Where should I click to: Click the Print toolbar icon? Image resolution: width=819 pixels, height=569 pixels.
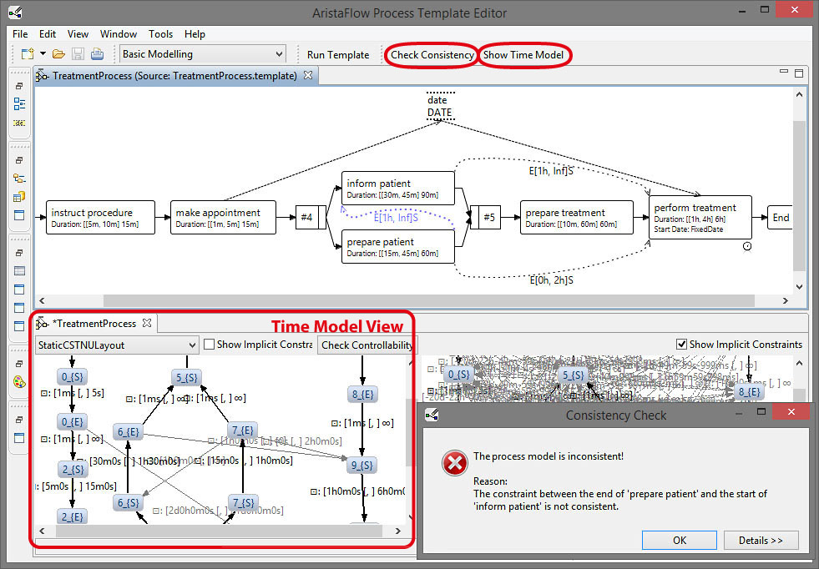97,53
